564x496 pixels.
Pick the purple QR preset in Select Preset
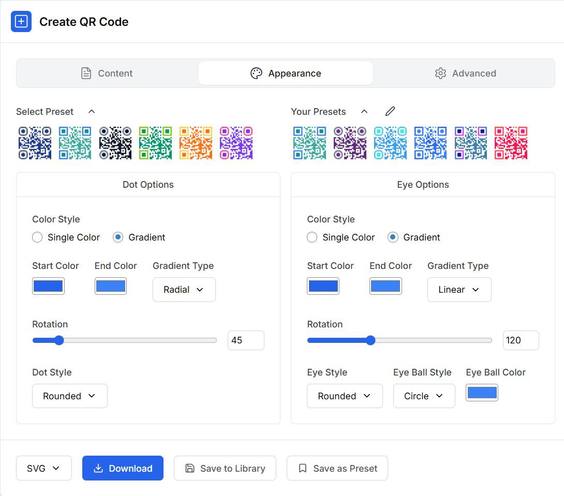pos(236,143)
